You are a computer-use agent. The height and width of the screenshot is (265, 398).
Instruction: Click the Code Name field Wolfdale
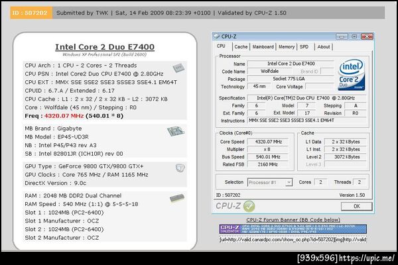coord(269,72)
